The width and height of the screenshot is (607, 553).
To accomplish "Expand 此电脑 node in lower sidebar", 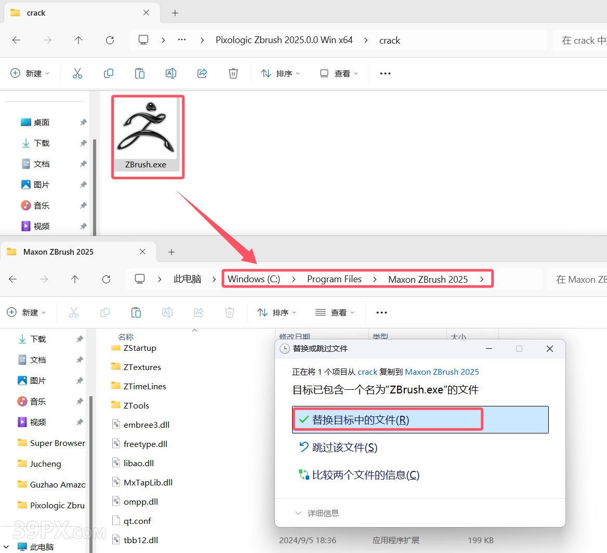I will tap(6, 547).
